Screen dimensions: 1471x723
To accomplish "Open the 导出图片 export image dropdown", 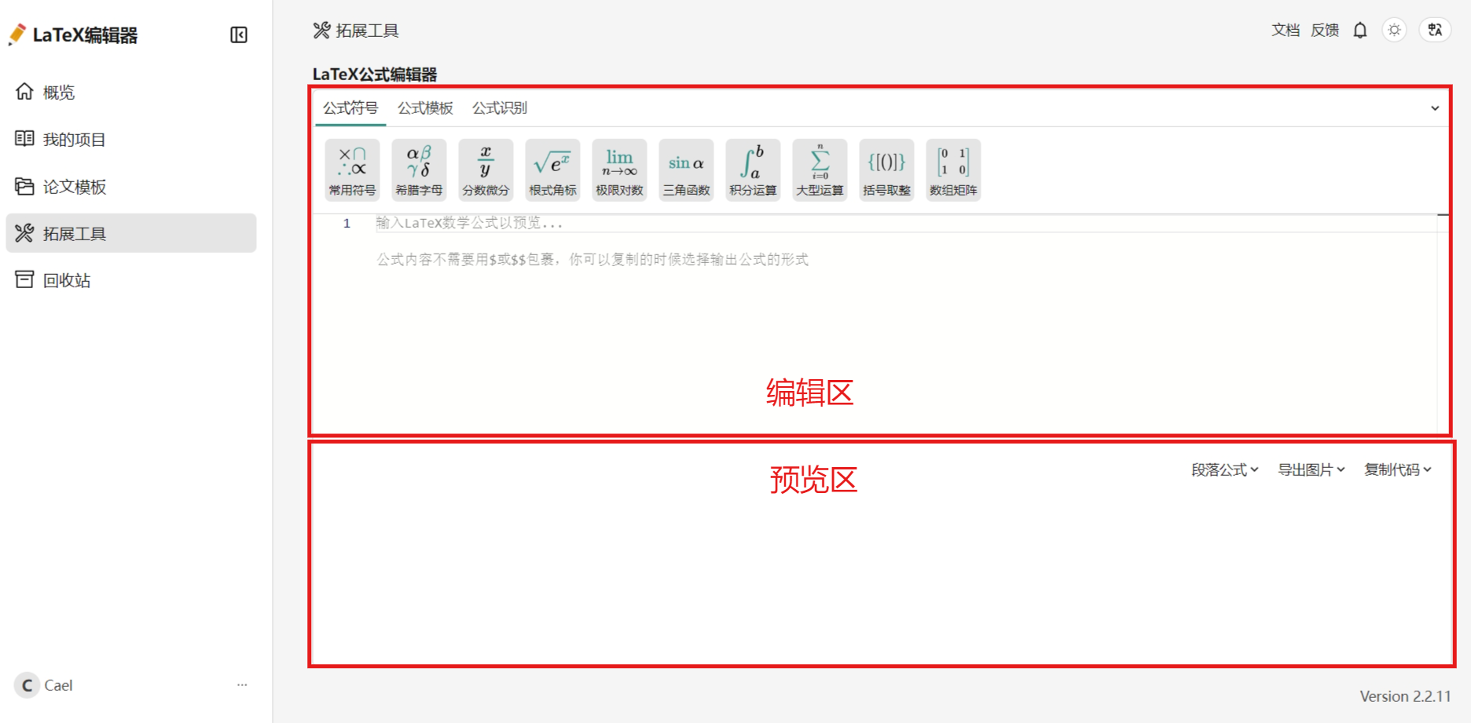I will pos(1311,469).
